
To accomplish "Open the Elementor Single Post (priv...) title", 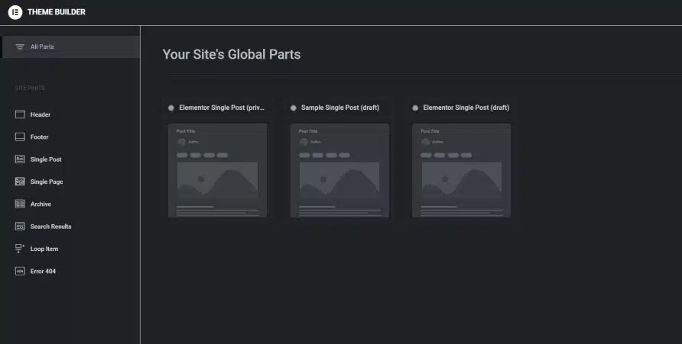I will (x=222, y=108).
